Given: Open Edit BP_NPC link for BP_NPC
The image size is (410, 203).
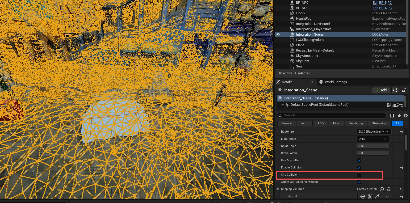Looking at the screenshot, I should tap(382, 3).
